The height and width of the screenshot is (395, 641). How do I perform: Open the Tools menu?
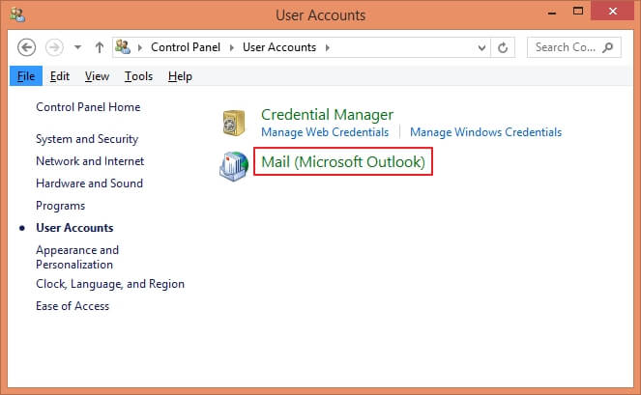pyautogui.click(x=138, y=76)
